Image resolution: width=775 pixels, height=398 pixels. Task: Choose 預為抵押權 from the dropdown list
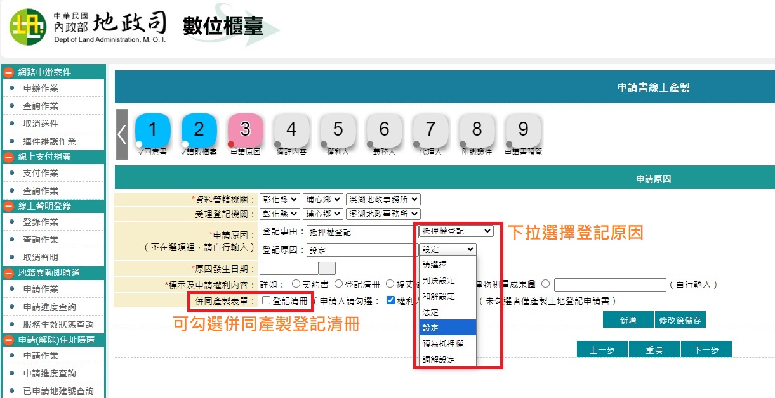click(x=443, y=343)
